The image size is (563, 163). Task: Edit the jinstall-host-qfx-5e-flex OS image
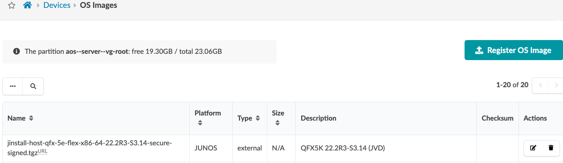tap(533, 148)
